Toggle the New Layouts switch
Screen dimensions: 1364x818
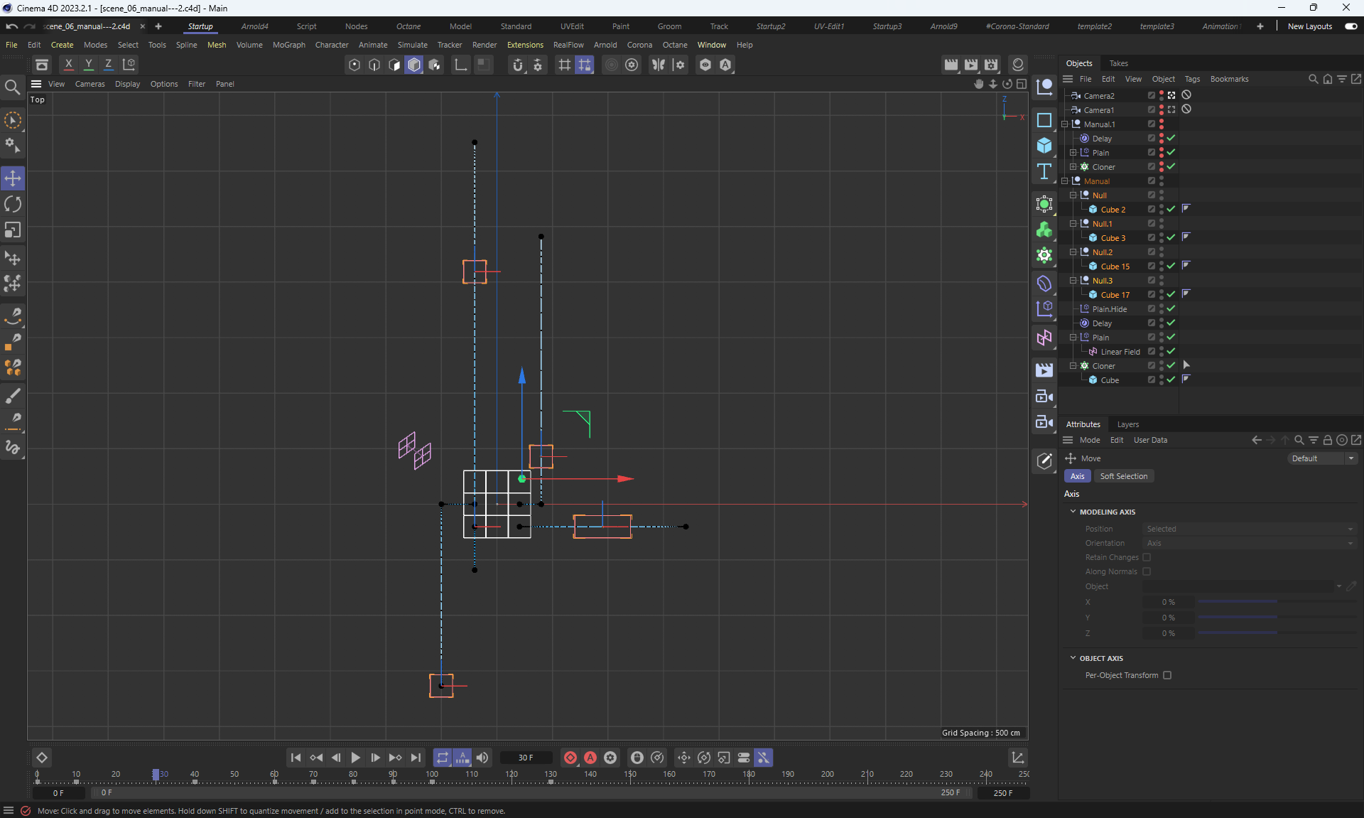tap(1351, 26)
